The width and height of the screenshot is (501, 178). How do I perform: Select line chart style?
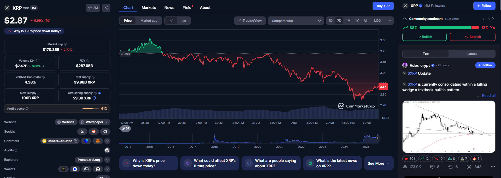point(171,21)
